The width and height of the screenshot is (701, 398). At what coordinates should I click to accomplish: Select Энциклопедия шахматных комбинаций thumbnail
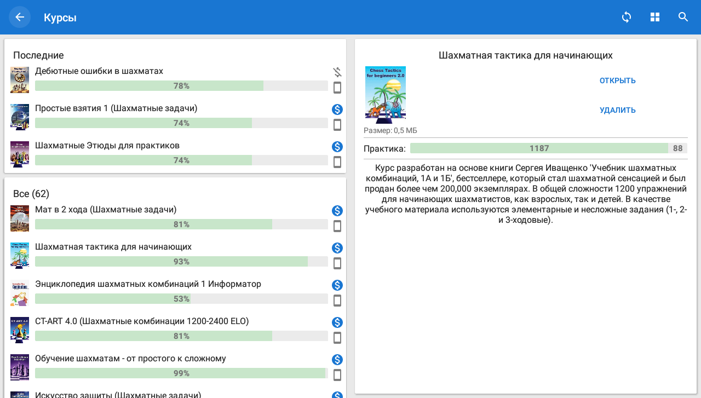tap(20, 293)
